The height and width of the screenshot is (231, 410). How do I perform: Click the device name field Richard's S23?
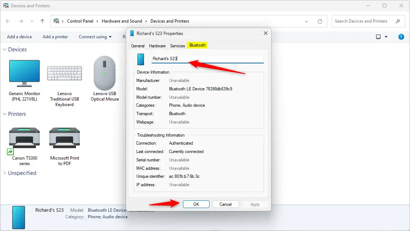[208, 59]
